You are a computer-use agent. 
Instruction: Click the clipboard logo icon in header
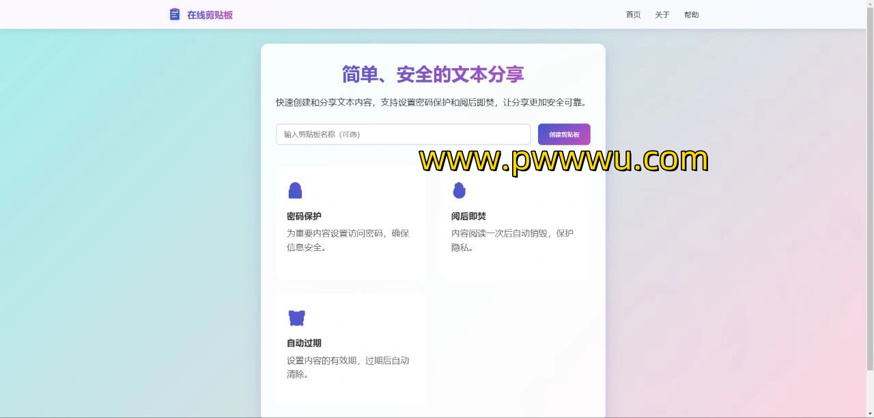tap(175, 14)
